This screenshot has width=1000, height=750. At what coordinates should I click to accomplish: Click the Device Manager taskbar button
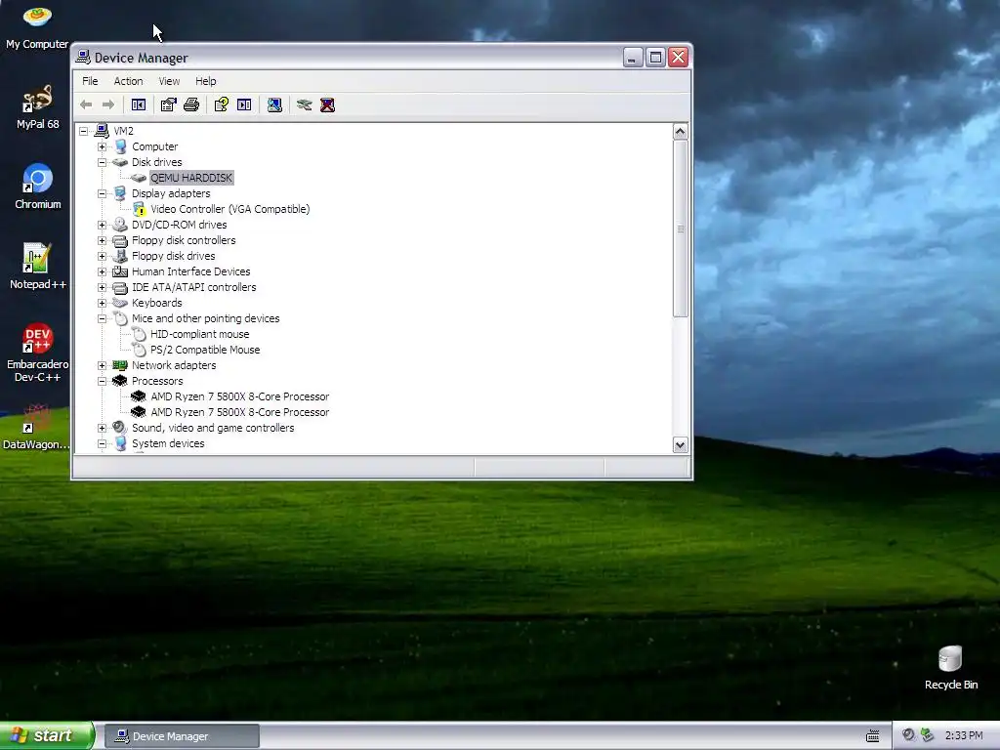(182, 736)
